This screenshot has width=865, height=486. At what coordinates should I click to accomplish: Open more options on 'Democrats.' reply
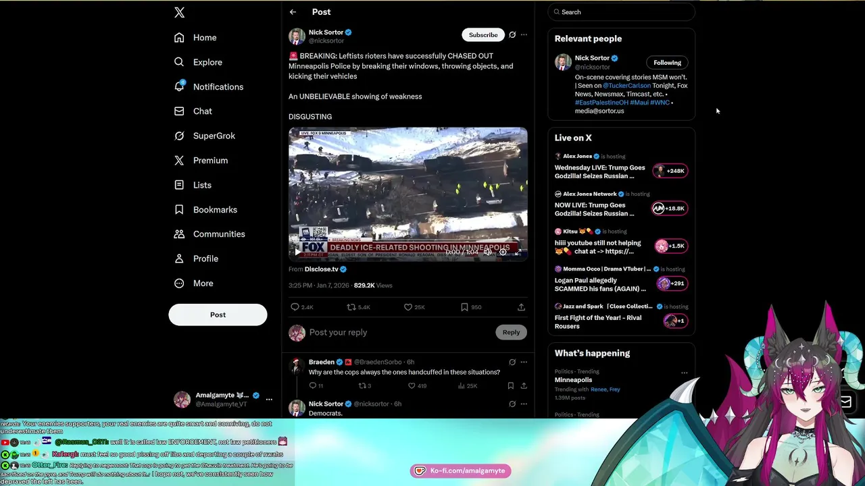(524, 404)
